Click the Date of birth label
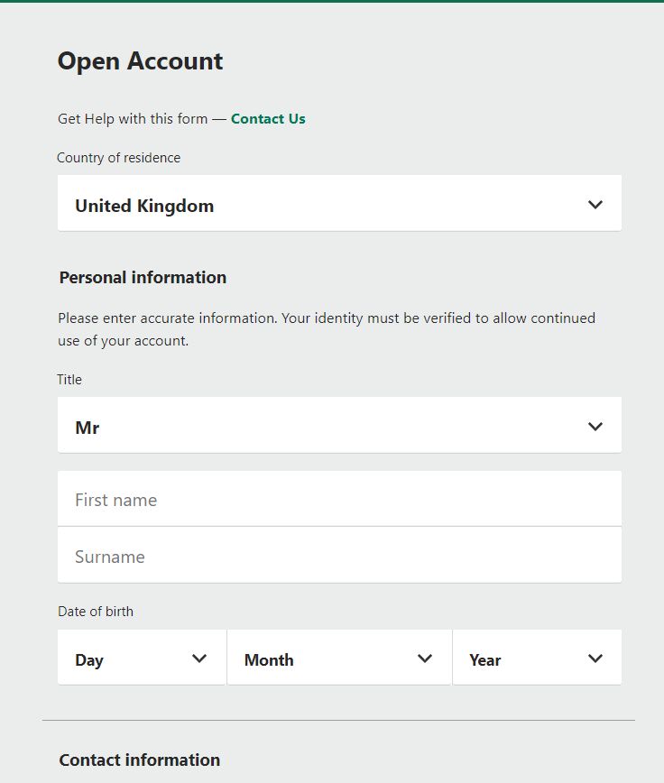This screenshot has width=664, height=783. click(x=96, y=612)
